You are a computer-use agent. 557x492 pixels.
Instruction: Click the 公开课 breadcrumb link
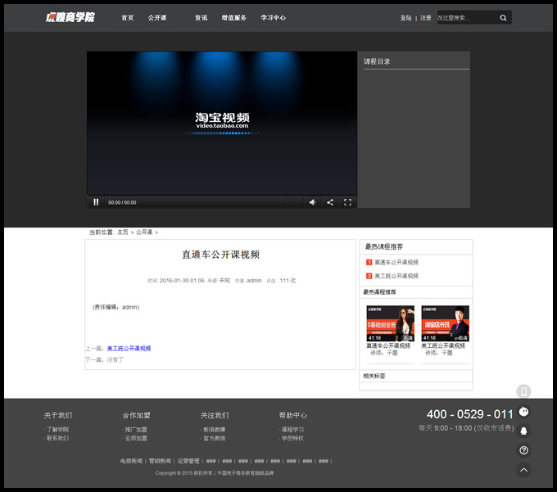(144, 232)
